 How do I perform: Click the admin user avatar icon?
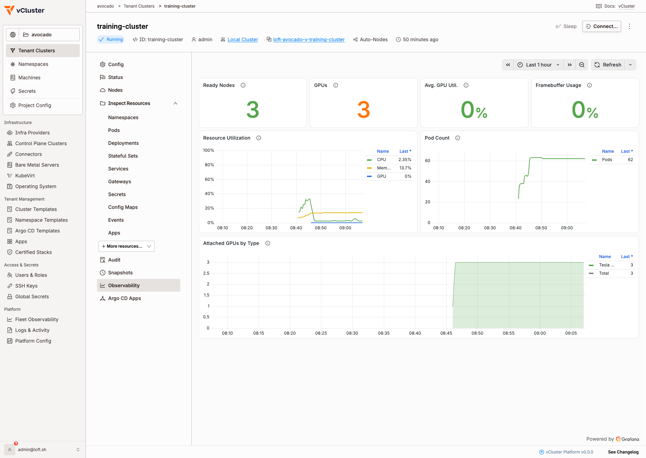coord(10,450)
